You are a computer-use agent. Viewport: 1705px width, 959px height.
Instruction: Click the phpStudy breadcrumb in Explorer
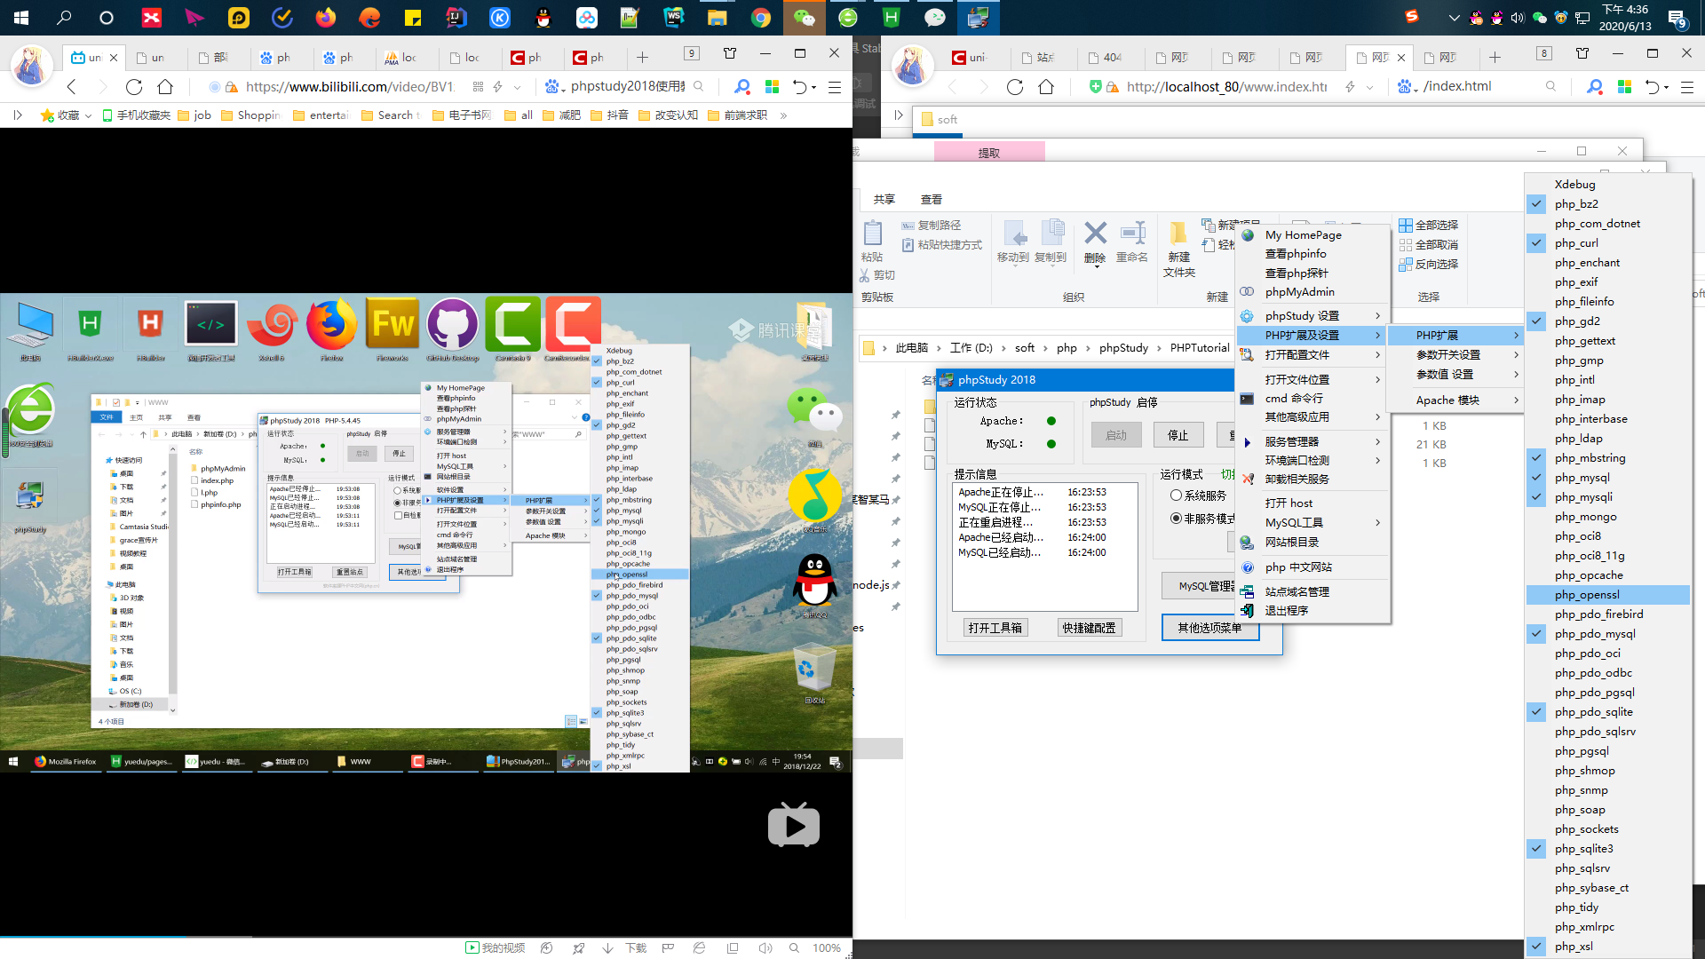coord(1123,348)
